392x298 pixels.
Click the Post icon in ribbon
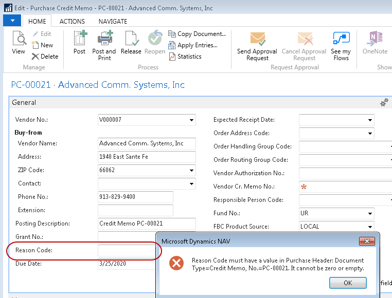(80, 43)
